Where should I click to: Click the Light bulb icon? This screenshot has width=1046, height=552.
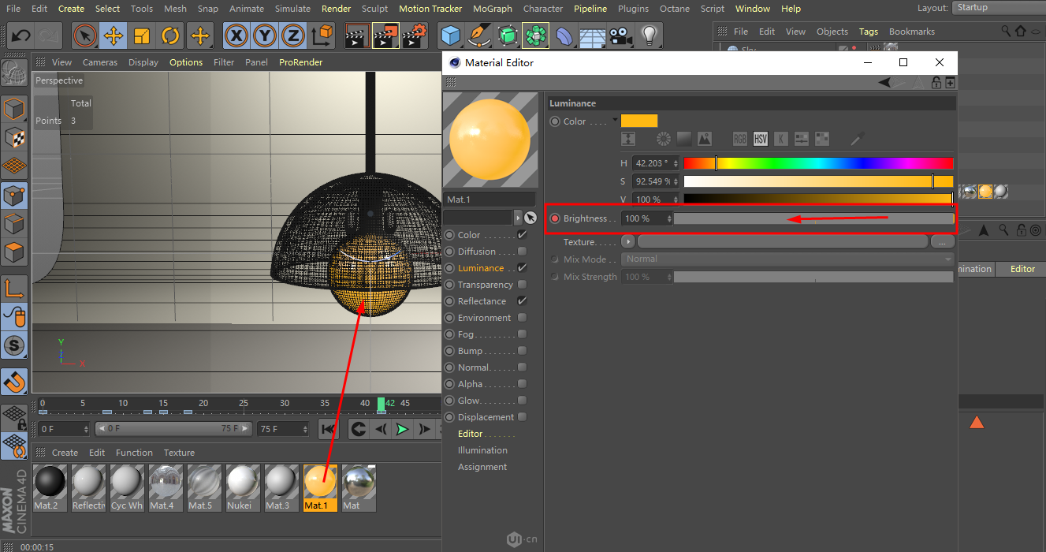pos(649,35)
